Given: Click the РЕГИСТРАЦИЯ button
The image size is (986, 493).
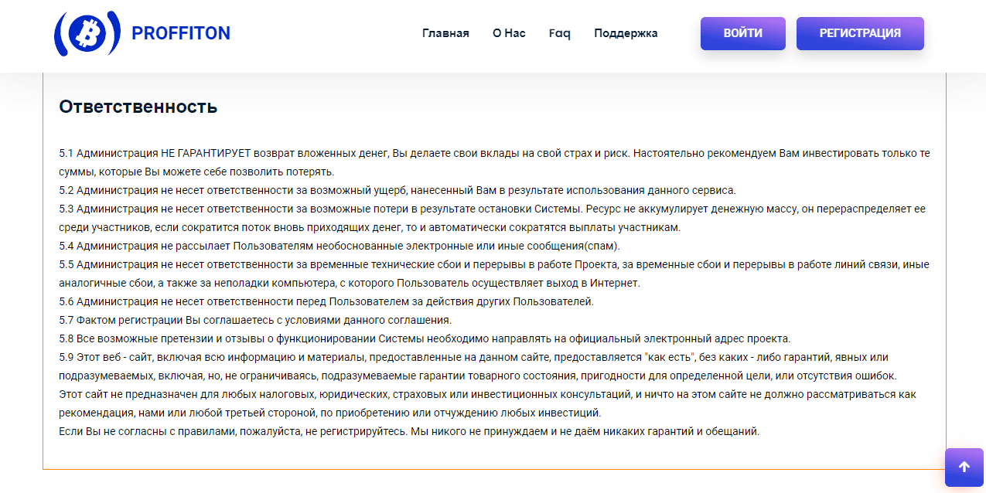Looking at the screenshot, I should (860, 33).
